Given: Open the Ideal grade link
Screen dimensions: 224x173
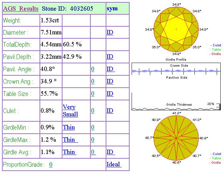Looking at the screenshot, I should click(x=114, y=164).
